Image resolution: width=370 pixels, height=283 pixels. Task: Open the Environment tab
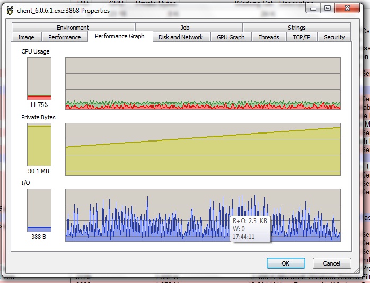(73, 28)
